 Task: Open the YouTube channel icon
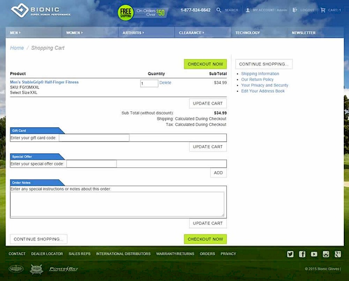click(x=314, y=254)
